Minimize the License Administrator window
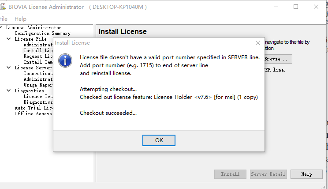 point(276,7)
